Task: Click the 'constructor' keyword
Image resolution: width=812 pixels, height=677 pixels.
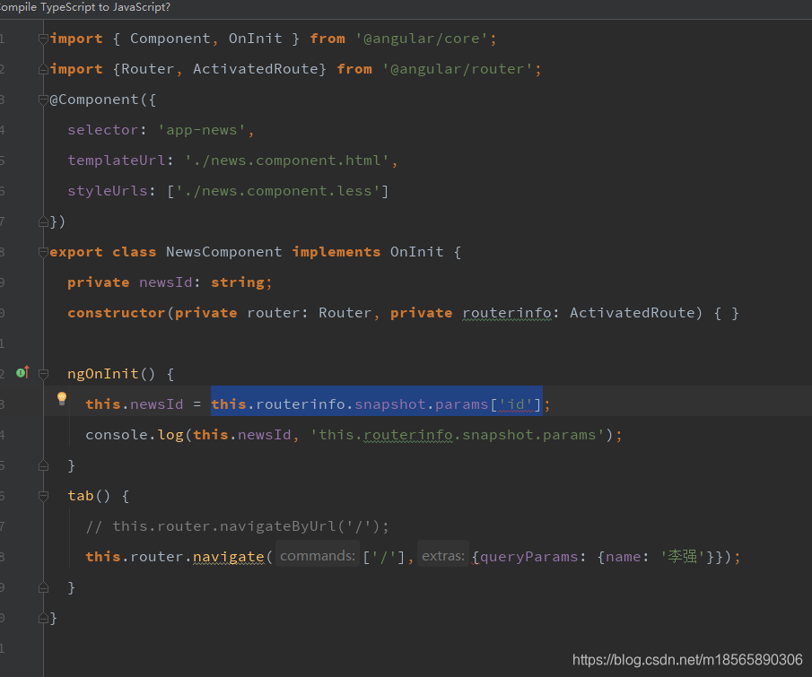Action: coord(116,313)
